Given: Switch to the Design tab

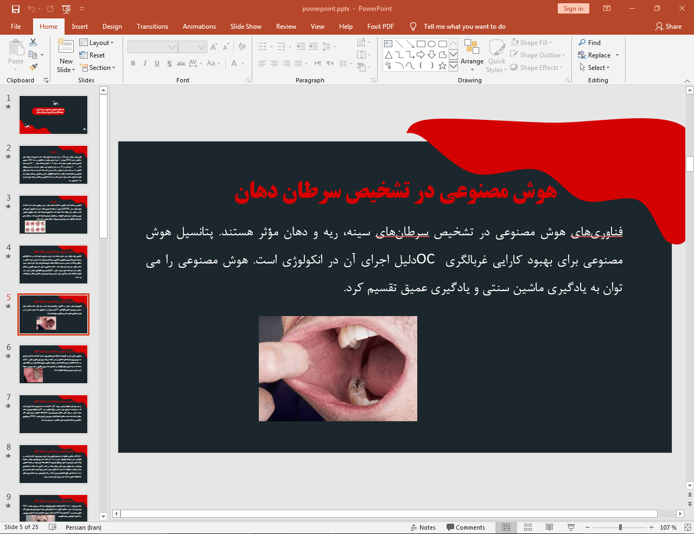Looking at the screenshot, I should (x=112, y=27).
